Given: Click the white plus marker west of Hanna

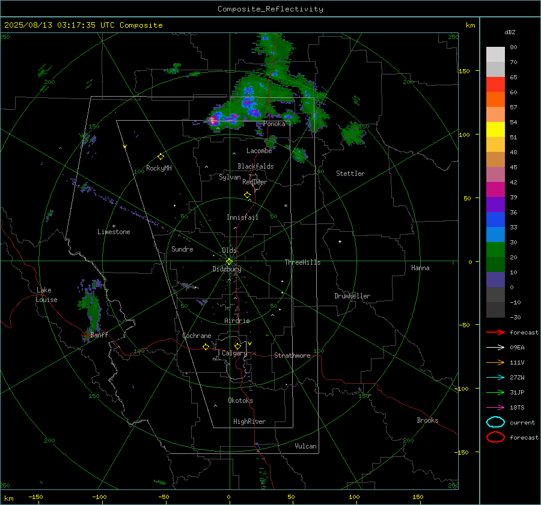Looking at the screenshot, I should coord(340,241).
